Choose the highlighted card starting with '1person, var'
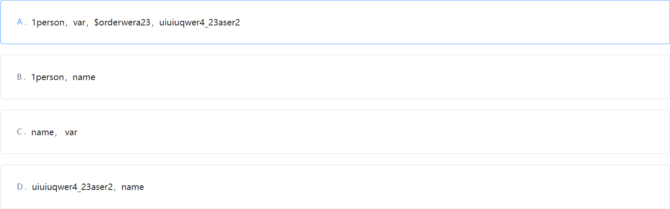 335,22
